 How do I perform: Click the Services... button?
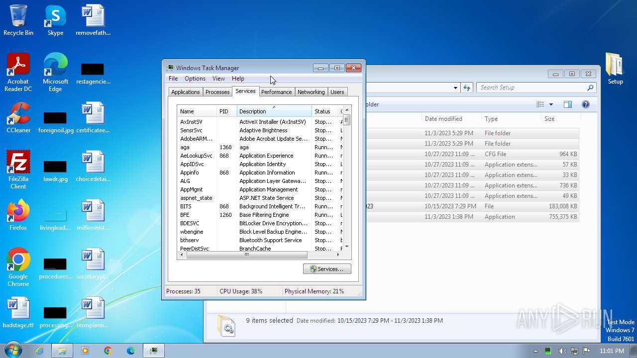[x=327, y=269]
